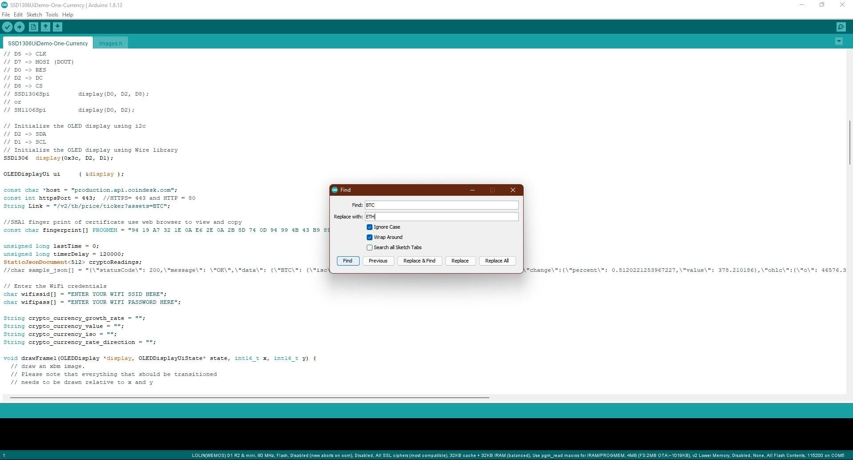Image resolution: width=853 pixels, height=460 pixels.
Task: Click inside the Replace with field
Action: [x=441, y=217]
